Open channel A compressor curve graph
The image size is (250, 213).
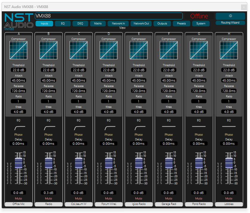(x=18, y=50)
